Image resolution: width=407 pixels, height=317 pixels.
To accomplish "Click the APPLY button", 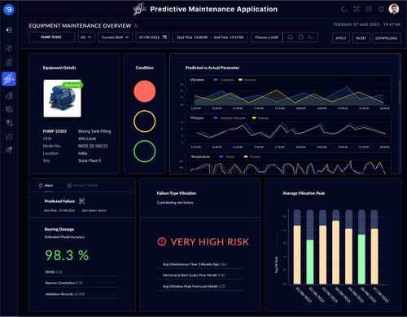I will (x=341, y=38).
